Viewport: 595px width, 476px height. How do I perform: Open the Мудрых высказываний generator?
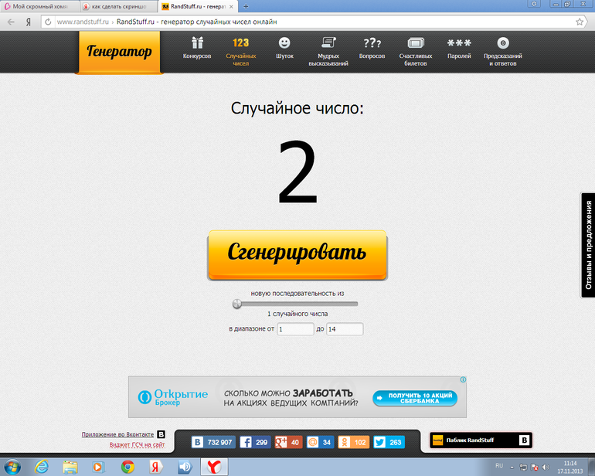point(328,52)
